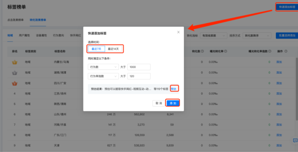The image size is (298, 152).
Task: Click 添加 link for 江苏/徐州 row
Action: pos(279,93)
